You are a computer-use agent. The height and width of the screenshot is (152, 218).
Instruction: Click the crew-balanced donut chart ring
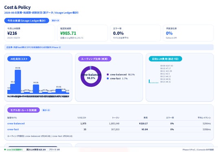pyautogui.click(x=91, y=77)
